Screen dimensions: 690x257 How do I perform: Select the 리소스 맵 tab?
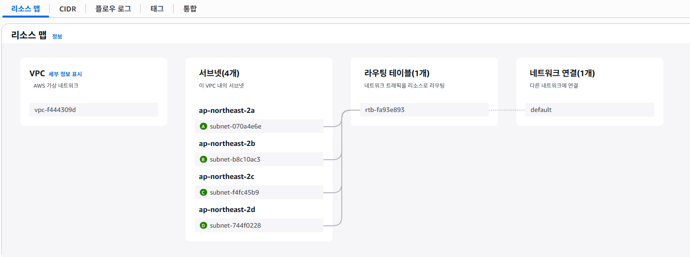coord(26,9)
